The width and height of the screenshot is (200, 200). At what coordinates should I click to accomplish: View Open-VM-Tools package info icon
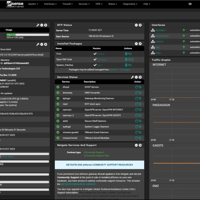(x=133, y=59)
